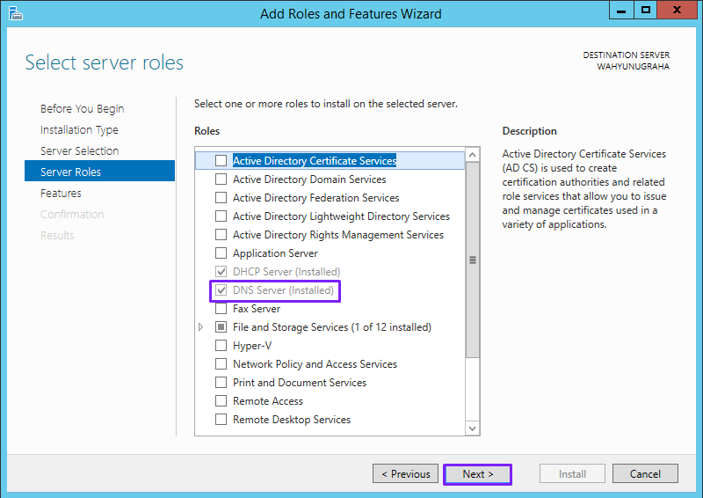Minimize the wizard window
The height and width of the screenshot is (498, 703).
[x=621, y=11]
